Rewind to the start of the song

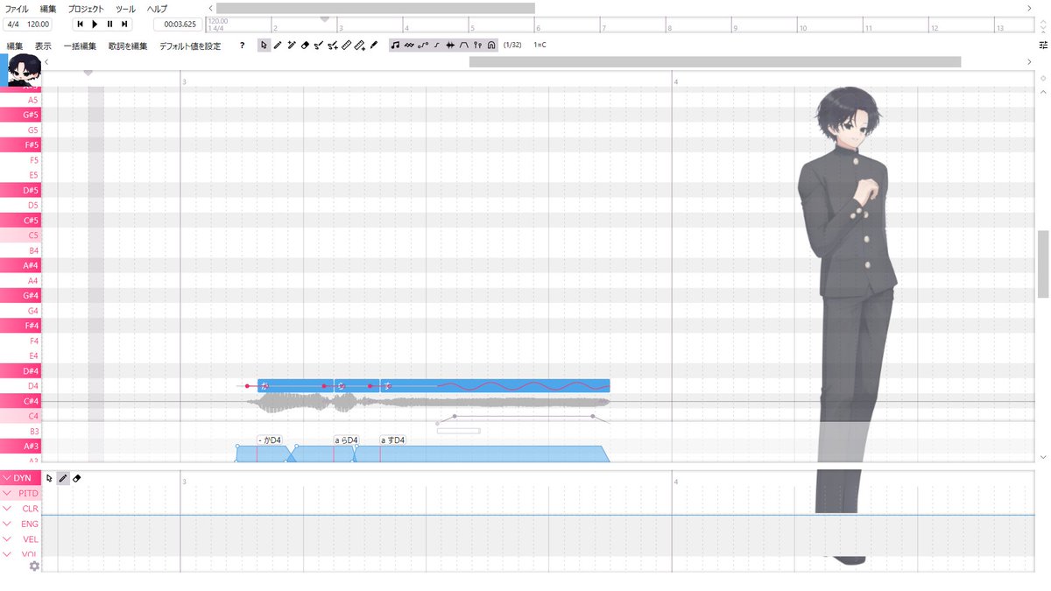point(81,25)
